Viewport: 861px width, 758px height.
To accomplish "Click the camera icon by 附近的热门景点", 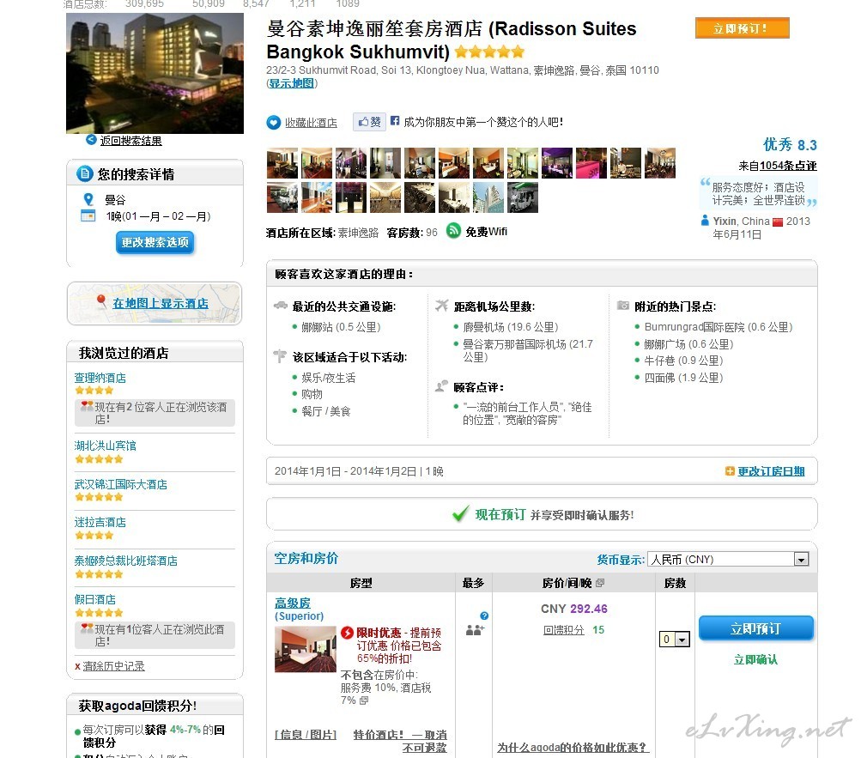I will coord(622,306).
